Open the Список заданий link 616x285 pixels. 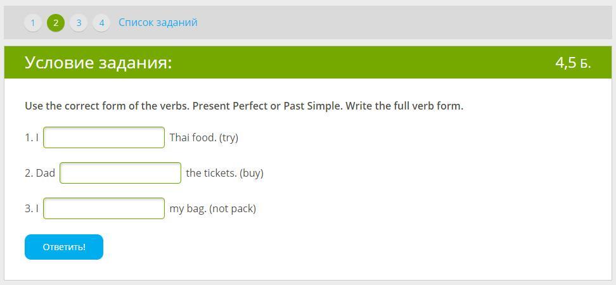coord(158,23)
